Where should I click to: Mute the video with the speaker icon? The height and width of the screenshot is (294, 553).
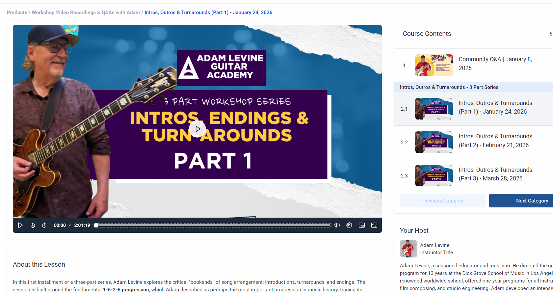click(x=337, y=225)
